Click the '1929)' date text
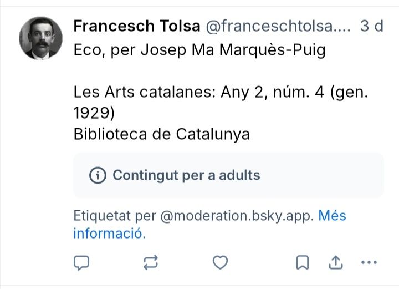This screenshot has height=289, width=399. [x=94, y=113]
